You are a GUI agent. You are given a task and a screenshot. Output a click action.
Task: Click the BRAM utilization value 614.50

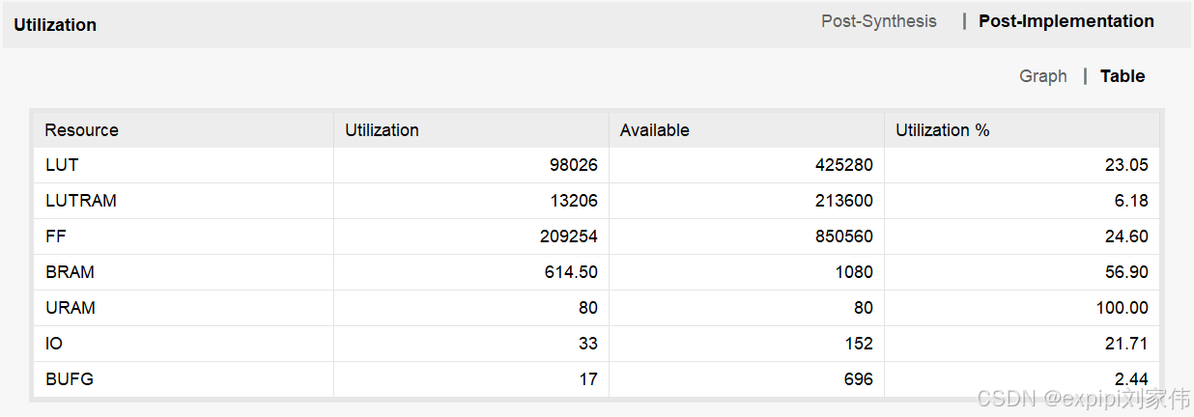pos(571,272)
